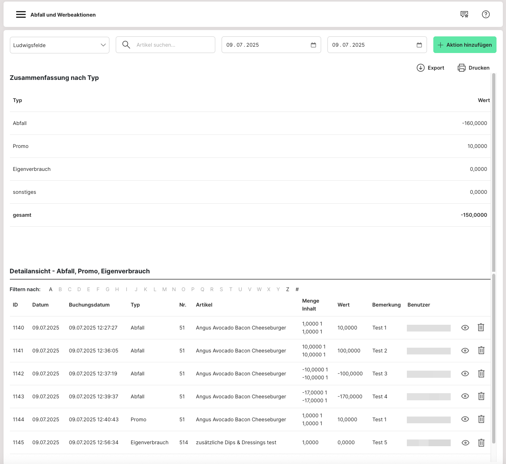Open calendar picker of second date field
The image size is (506, 464).
click(x=419, y=45)
